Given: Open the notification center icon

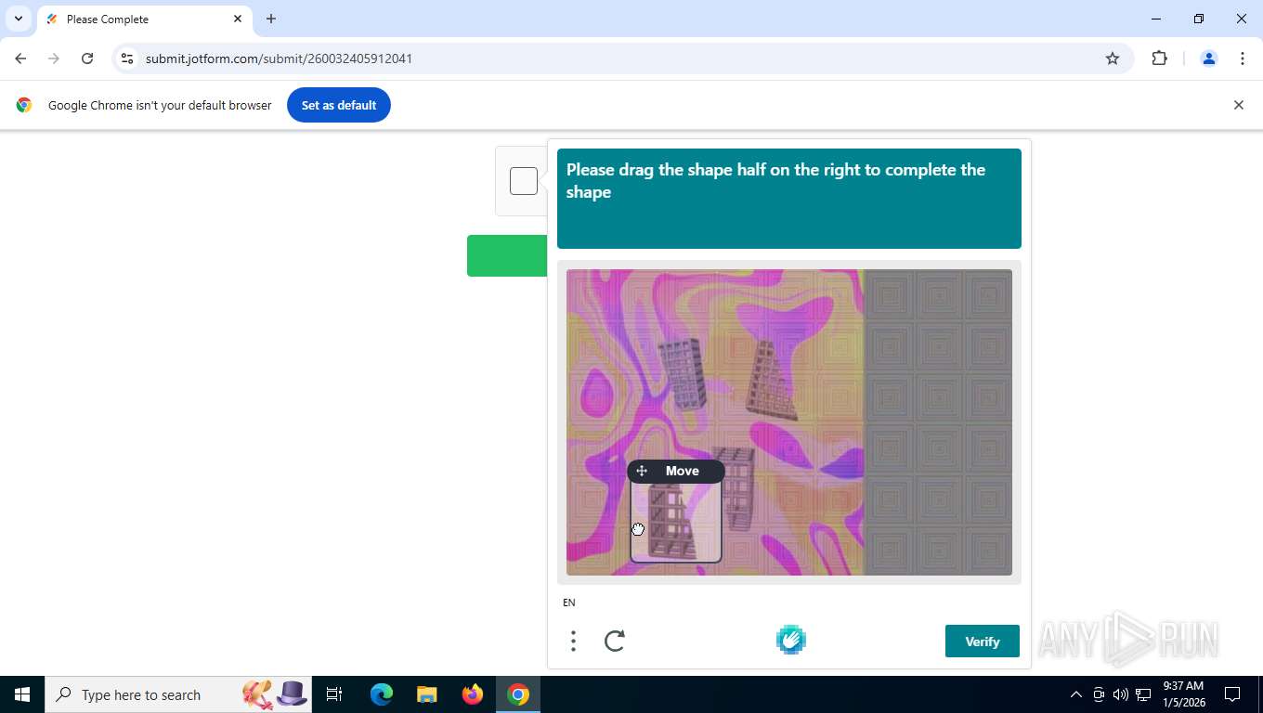Looking at the screenshot, I should tap(1232, 694).
